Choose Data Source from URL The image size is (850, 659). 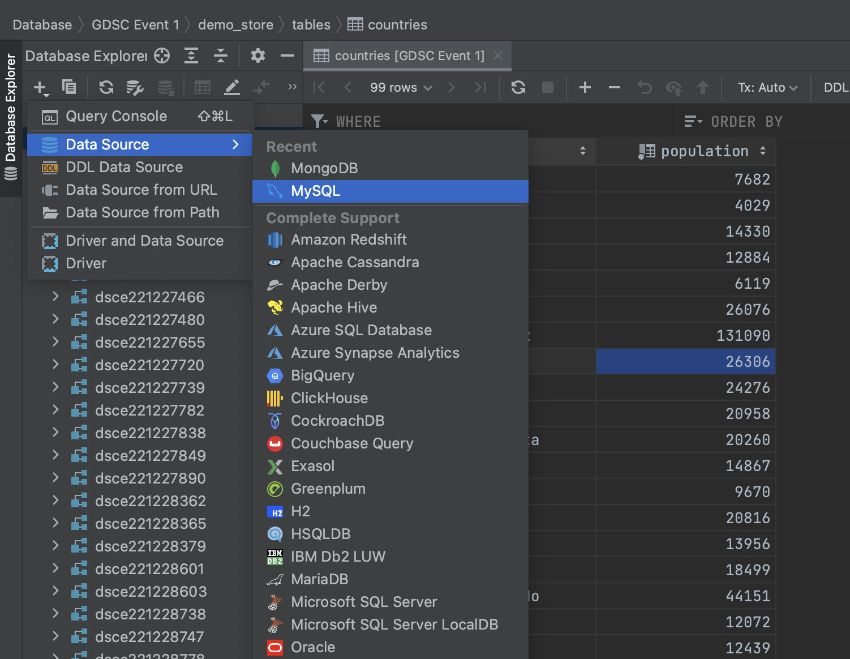point(139,190)
